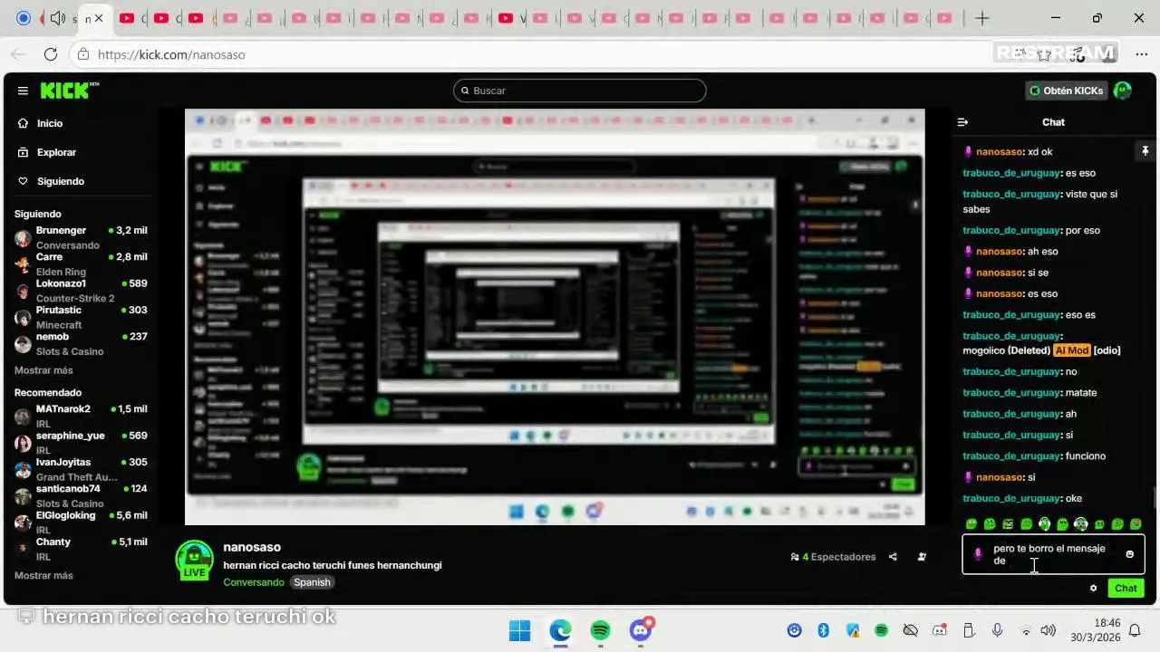Open Spotify from taskbar

tap(600, 630)
